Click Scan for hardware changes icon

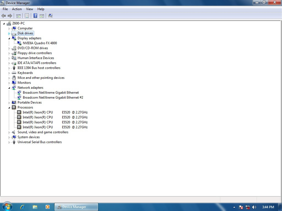coord(50,16)
